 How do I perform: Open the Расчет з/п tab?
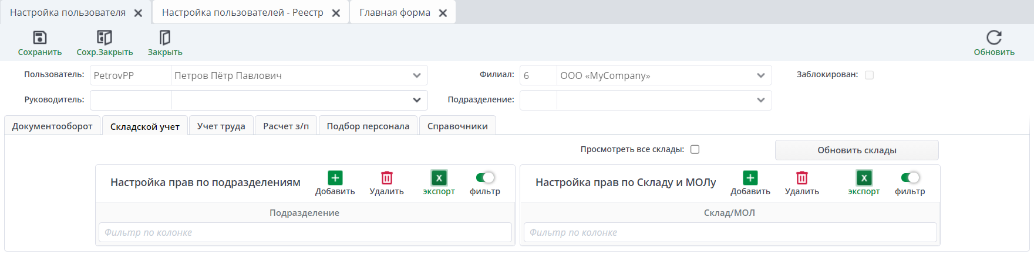tap(286, 126)
